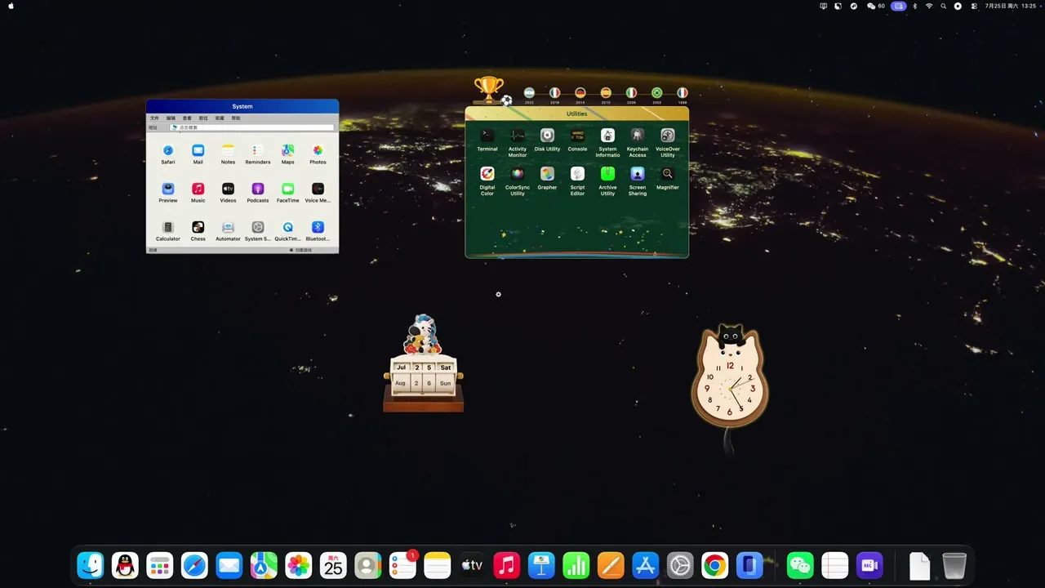This screenshot has height=588, width=1045.
Task: Open Digital Color meter in Utilities
Action: pos(487,174)
